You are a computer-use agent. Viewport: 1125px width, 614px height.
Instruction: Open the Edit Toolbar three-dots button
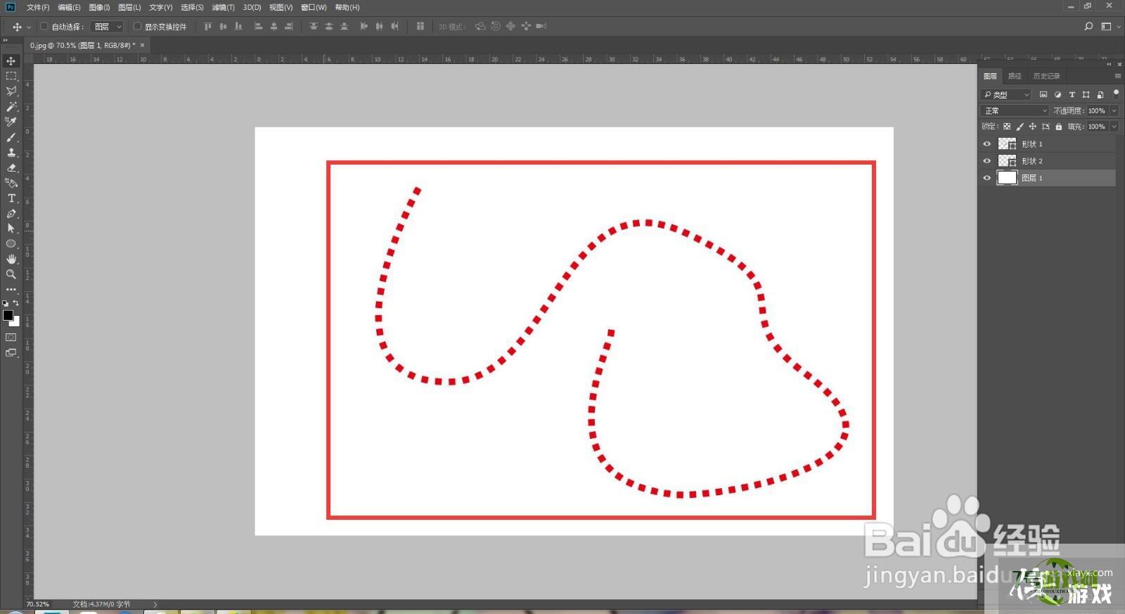11,289
